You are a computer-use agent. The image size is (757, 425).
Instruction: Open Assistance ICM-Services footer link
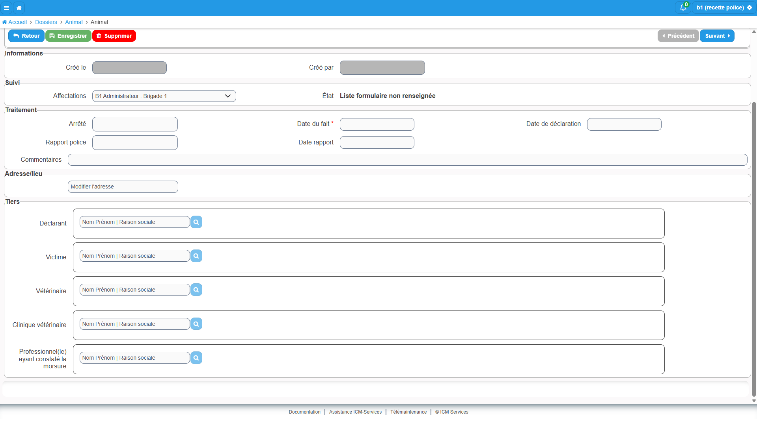(355, 412)
